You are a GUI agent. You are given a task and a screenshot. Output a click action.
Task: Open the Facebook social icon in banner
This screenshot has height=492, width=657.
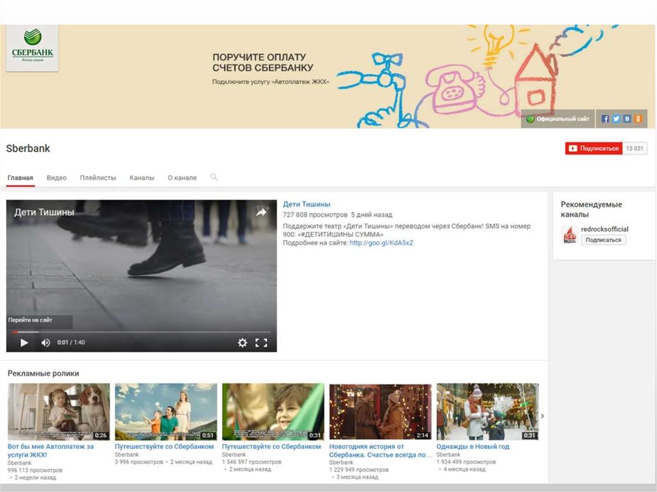pos(605,119)
